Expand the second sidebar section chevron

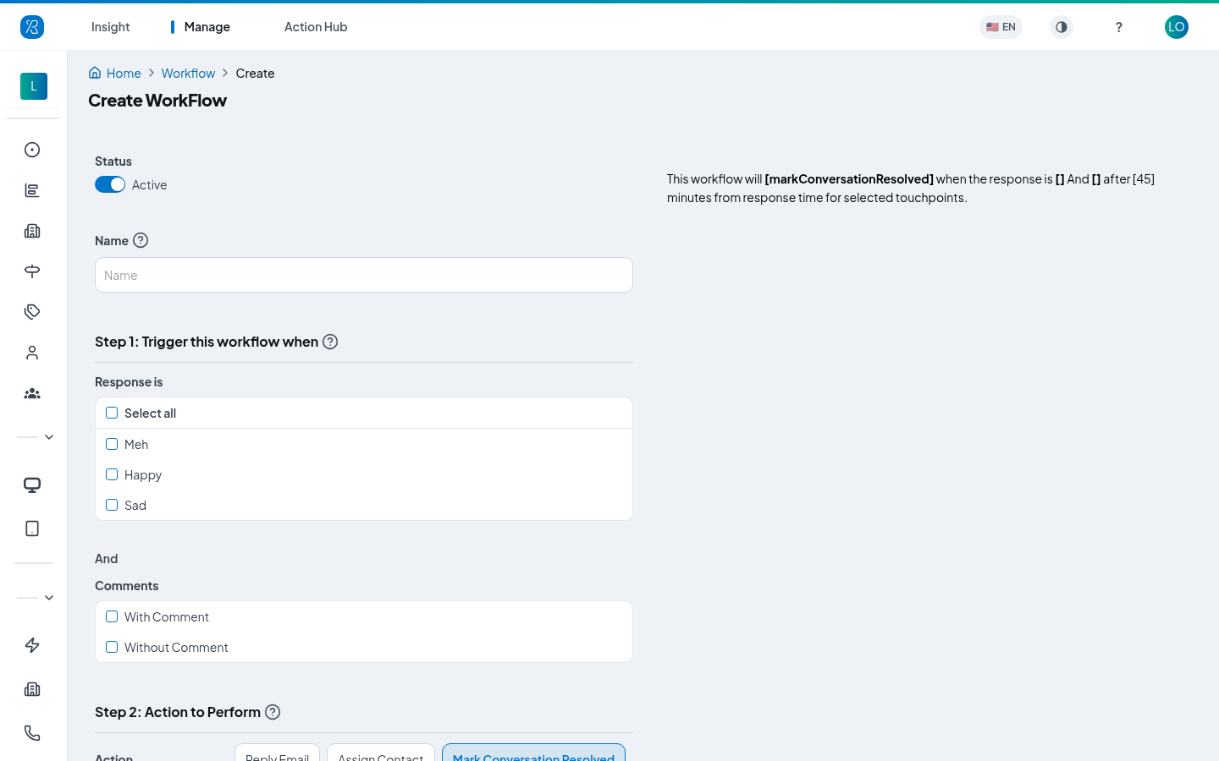coord(49,598)
